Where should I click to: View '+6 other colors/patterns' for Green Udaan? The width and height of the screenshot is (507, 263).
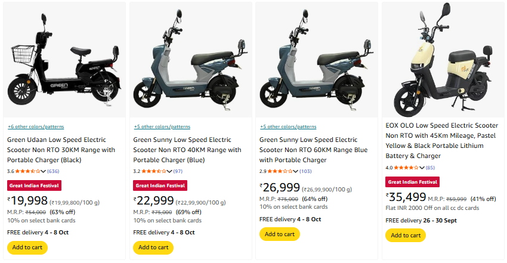pos(36,126)
